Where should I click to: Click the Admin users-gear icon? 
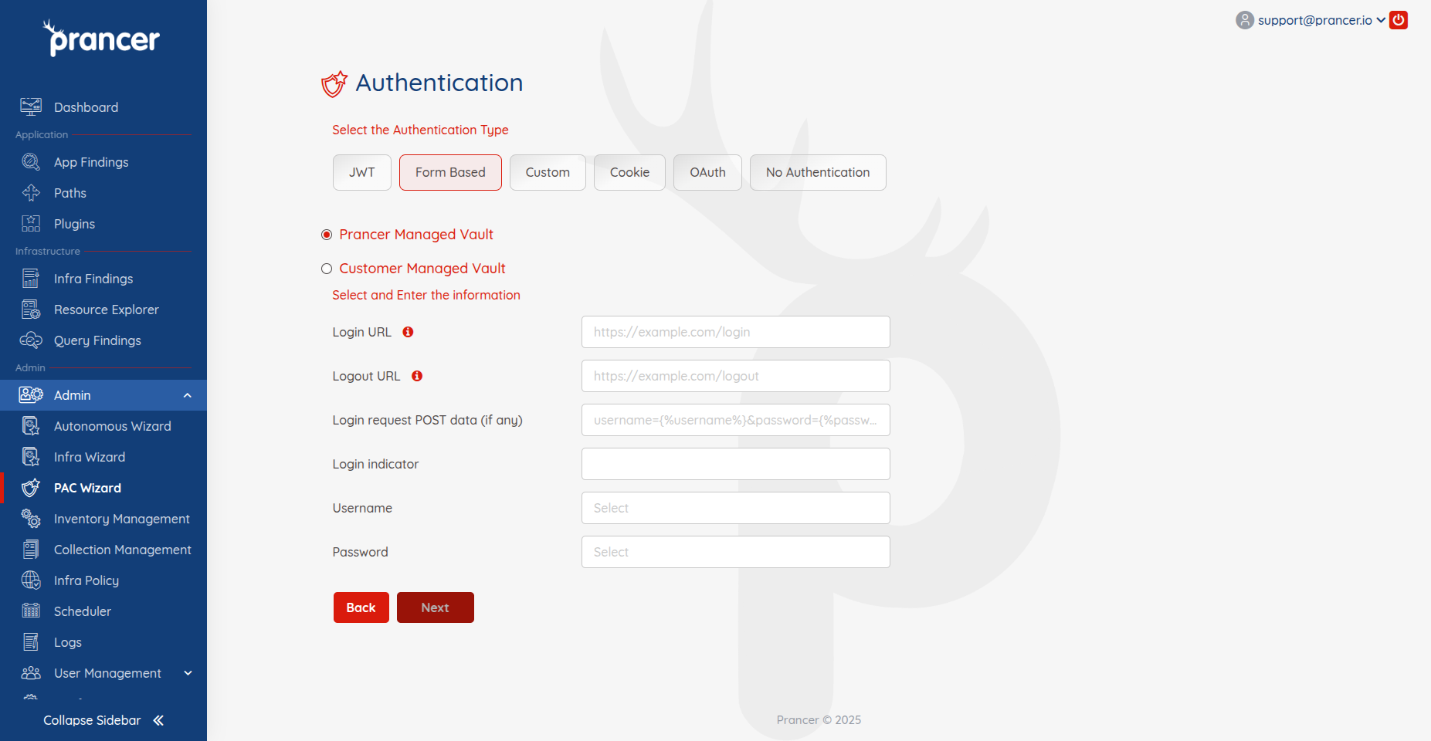(x=31, y=395)
